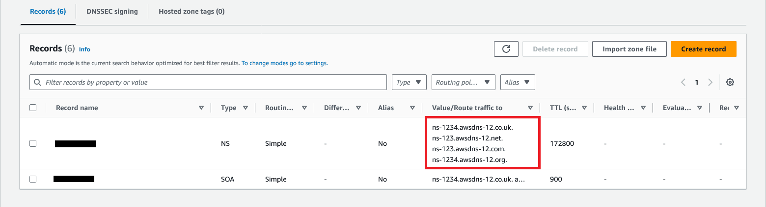766x207 pixels.
Task: Switch to the DNSSEC signing tab
Action: click(x=112, y=11)
